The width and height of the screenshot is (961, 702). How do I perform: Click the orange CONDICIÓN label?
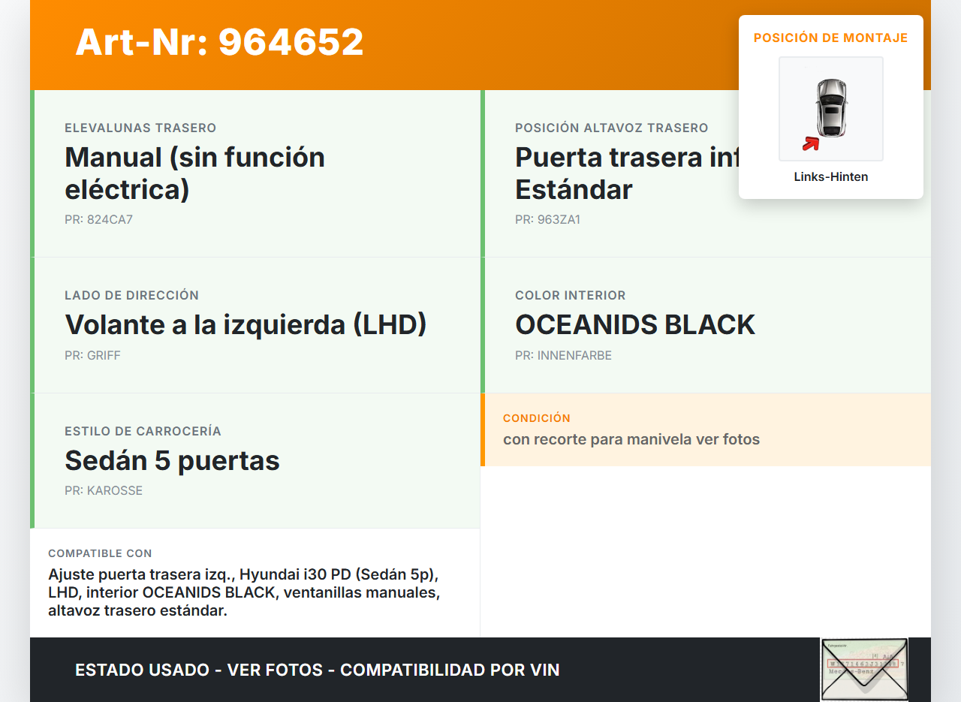pos(537,418)
